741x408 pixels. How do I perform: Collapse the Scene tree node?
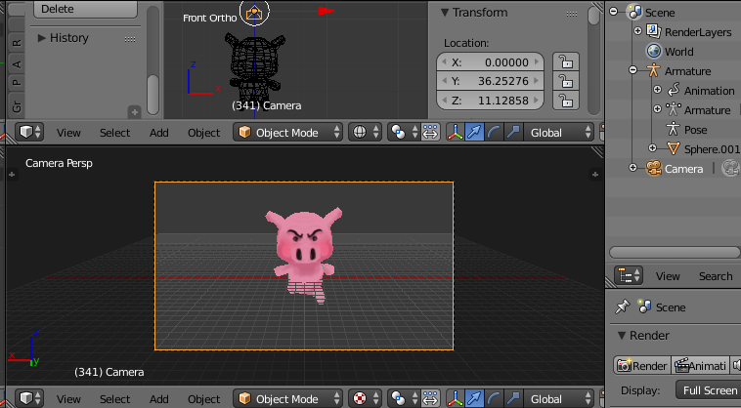pyautogui.click(x=613, y=12)
